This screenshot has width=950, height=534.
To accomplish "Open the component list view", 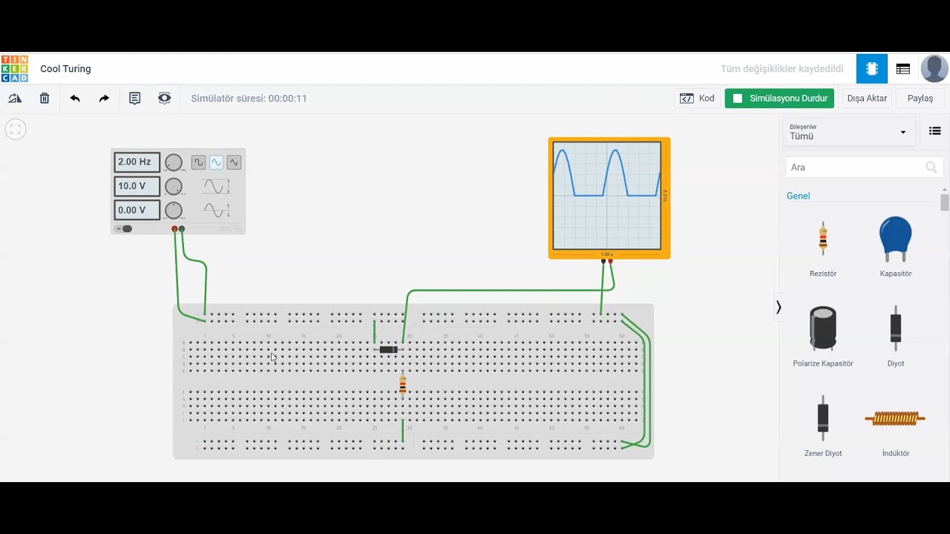I will click(903, 69).
